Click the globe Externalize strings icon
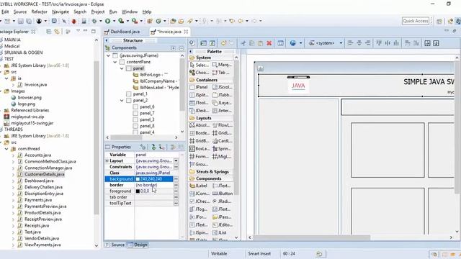 tap(293, 43)
